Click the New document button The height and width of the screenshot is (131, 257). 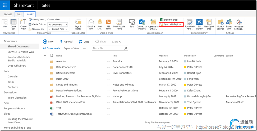[48, 42]
